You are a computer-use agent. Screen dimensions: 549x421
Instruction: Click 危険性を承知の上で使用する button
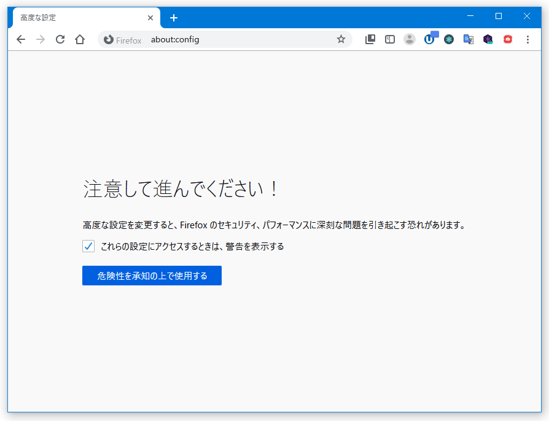(152, 276)
